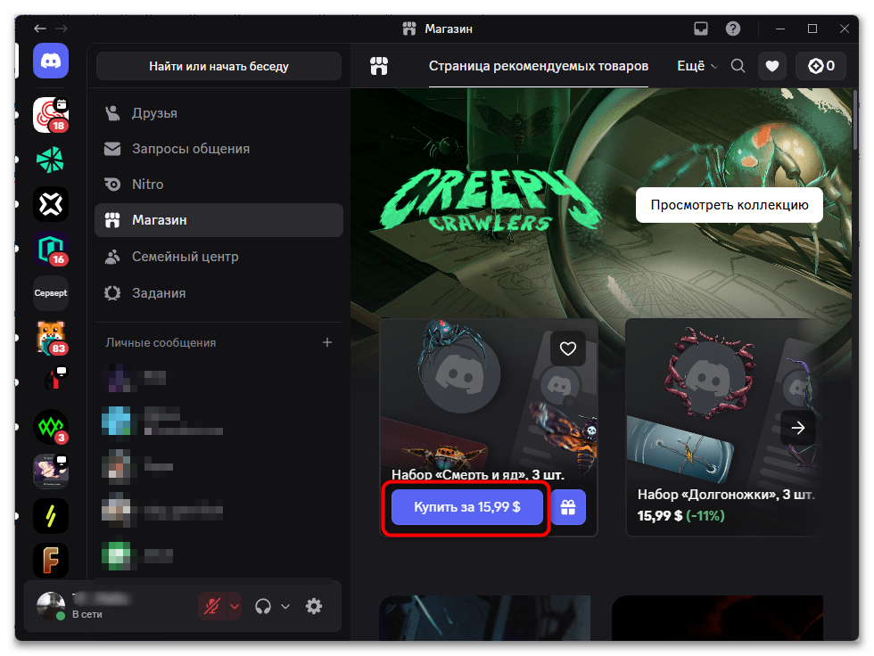Go forward with the right arrow
874x656 pixels.
pyautogui.click(x=62, y=29)
